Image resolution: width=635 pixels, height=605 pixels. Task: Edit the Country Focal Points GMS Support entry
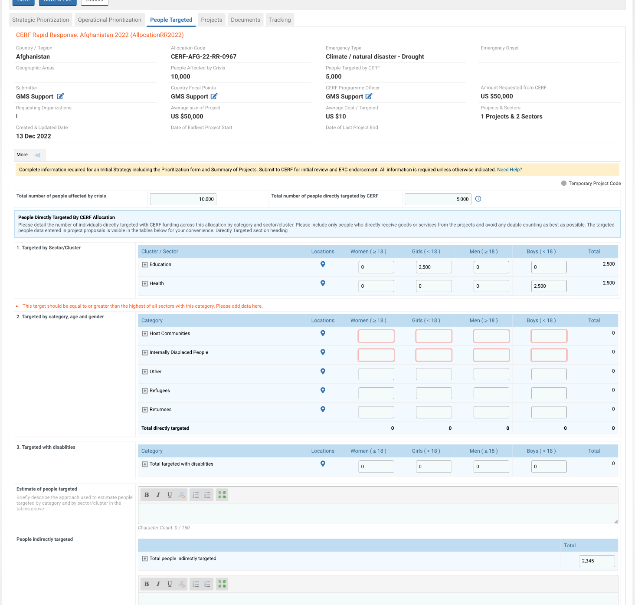click(x=214, y=96)
